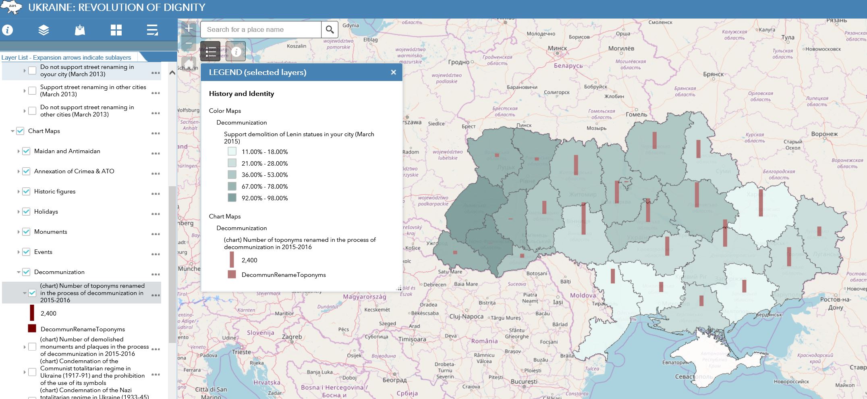
Task: Select Monuments layer label
Action: click(x=51, y=232)
